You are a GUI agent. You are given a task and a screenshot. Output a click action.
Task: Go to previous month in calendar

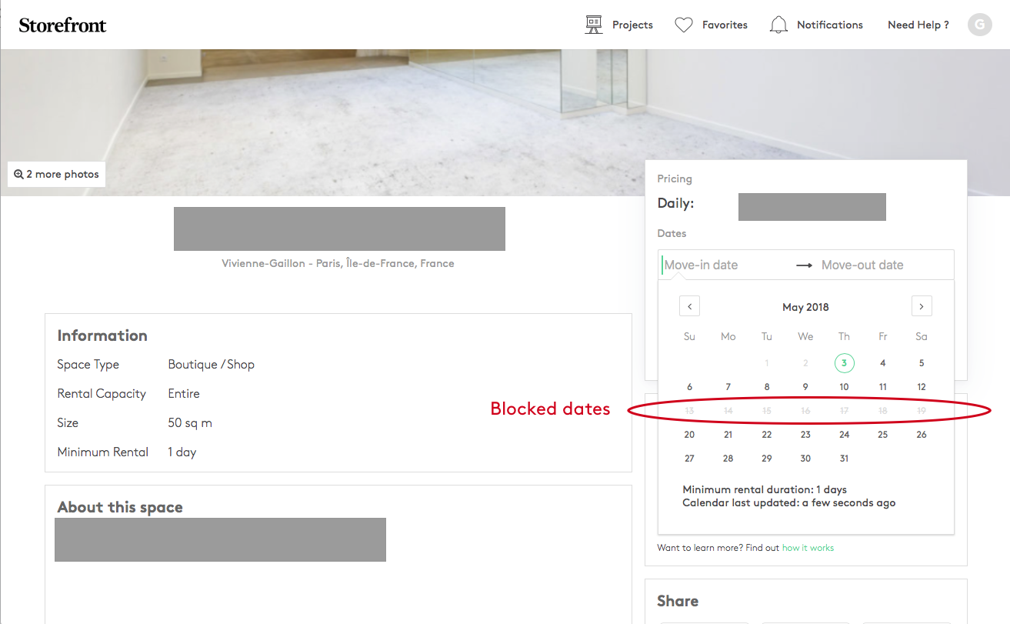pyautogui.click(x=689, y=306)
